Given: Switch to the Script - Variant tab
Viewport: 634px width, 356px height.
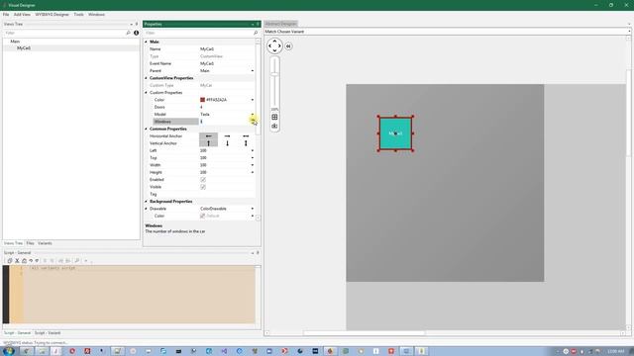Looking at the screenshot, I should [x=48, y=333].
